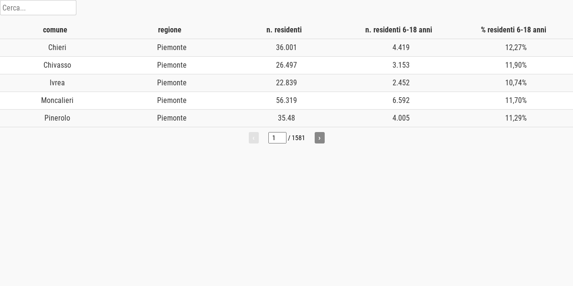Click the 12,27% percentage cell
573x286 pixels.
[x=516, y=48]
